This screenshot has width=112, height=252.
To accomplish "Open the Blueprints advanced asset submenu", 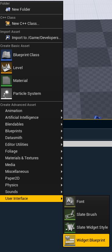I will pos(31,131).
